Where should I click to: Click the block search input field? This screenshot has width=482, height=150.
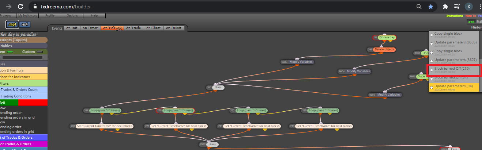coord(22,57)
